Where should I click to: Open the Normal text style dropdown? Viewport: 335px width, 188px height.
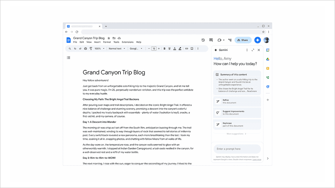point(117,49)
